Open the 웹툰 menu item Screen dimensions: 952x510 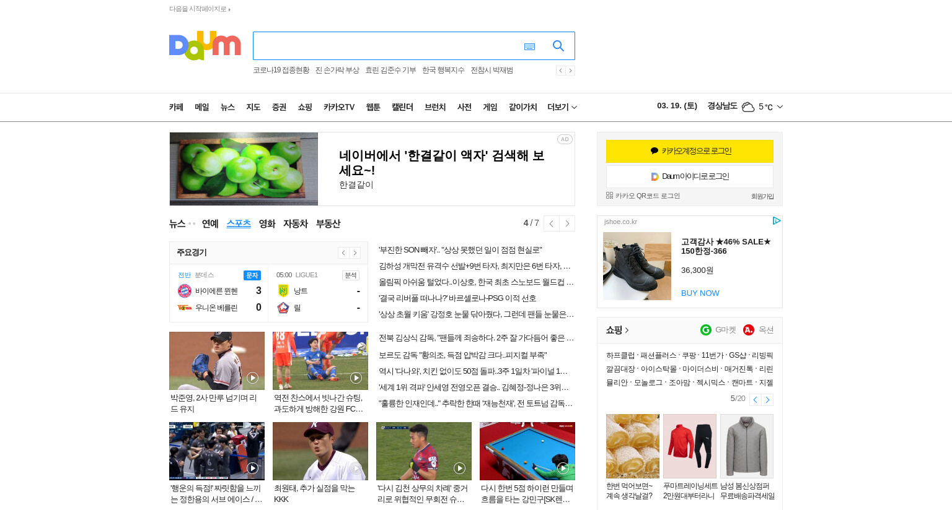373,107
